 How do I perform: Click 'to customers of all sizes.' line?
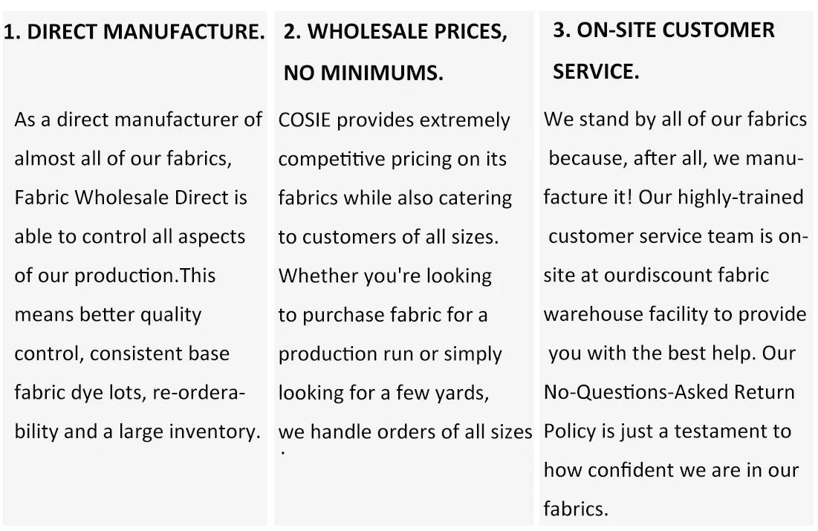[389, 238]
